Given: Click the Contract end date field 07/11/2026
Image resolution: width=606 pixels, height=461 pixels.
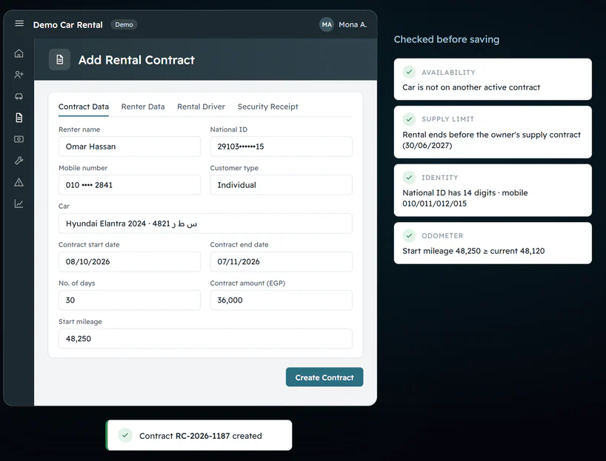Looking at the screenshot, I should pyautogui.click(x=281, y=262).
